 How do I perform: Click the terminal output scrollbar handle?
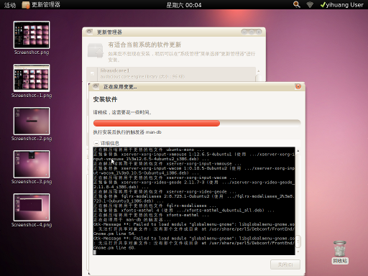pos(298,241)
